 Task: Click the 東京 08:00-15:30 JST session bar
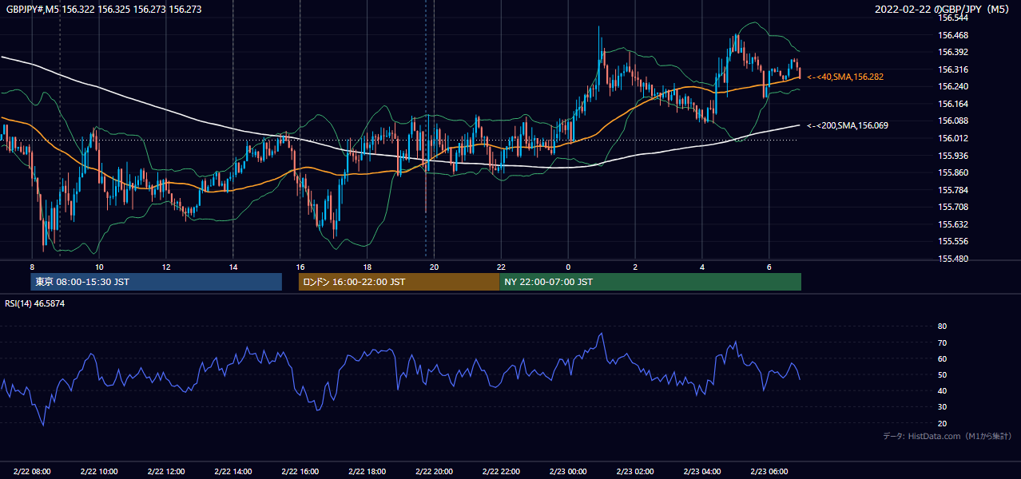click(x=156, y=282)
